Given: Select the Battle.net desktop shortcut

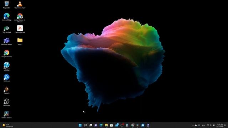Looking at the screenshot, I should point(6,78).
